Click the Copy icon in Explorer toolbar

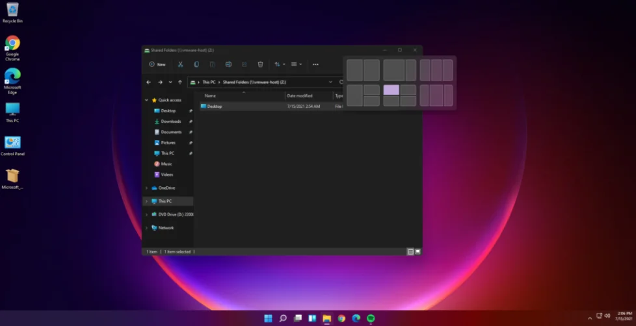196,64
